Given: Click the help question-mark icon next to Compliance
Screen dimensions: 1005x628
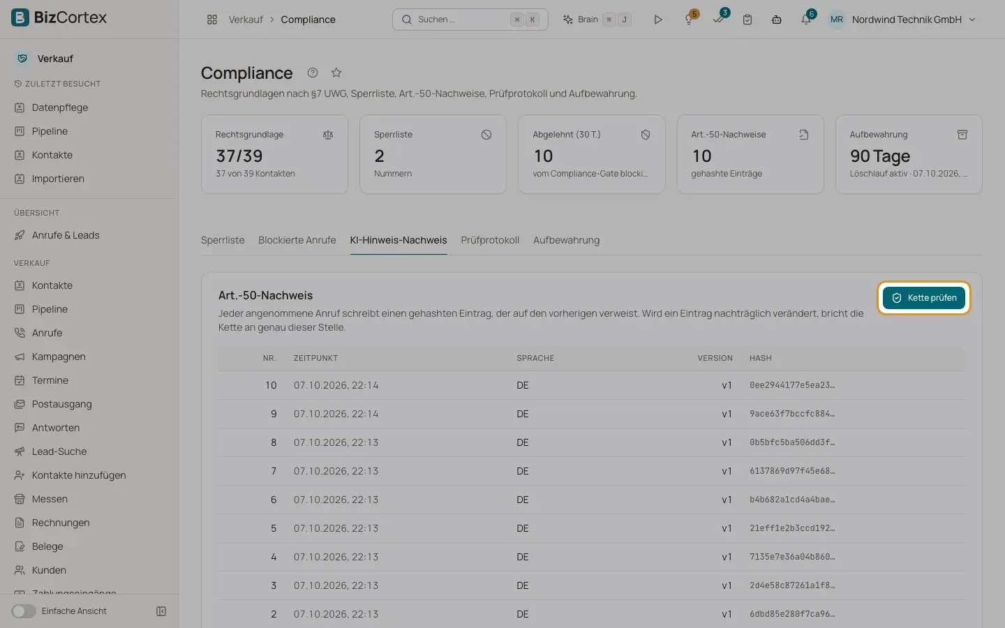Looking at the screenshot, I should tap(313, 73).
